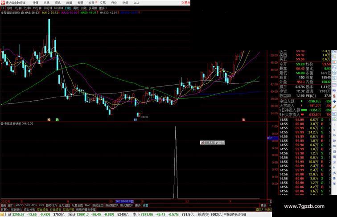Switch chart to 5分钟 period
The width and height of the screenshot is (337, 217).
point(27,8)
